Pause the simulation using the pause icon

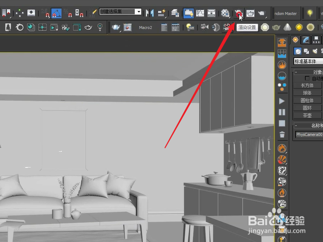point(282,112)
